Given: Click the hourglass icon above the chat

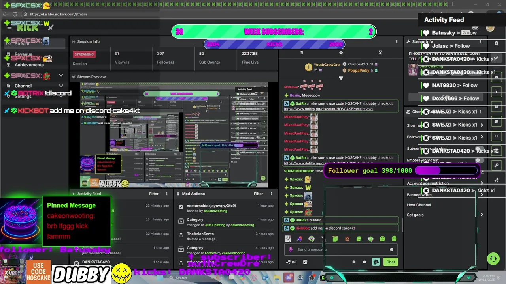Looking at the screenshot, I should 380,52.
